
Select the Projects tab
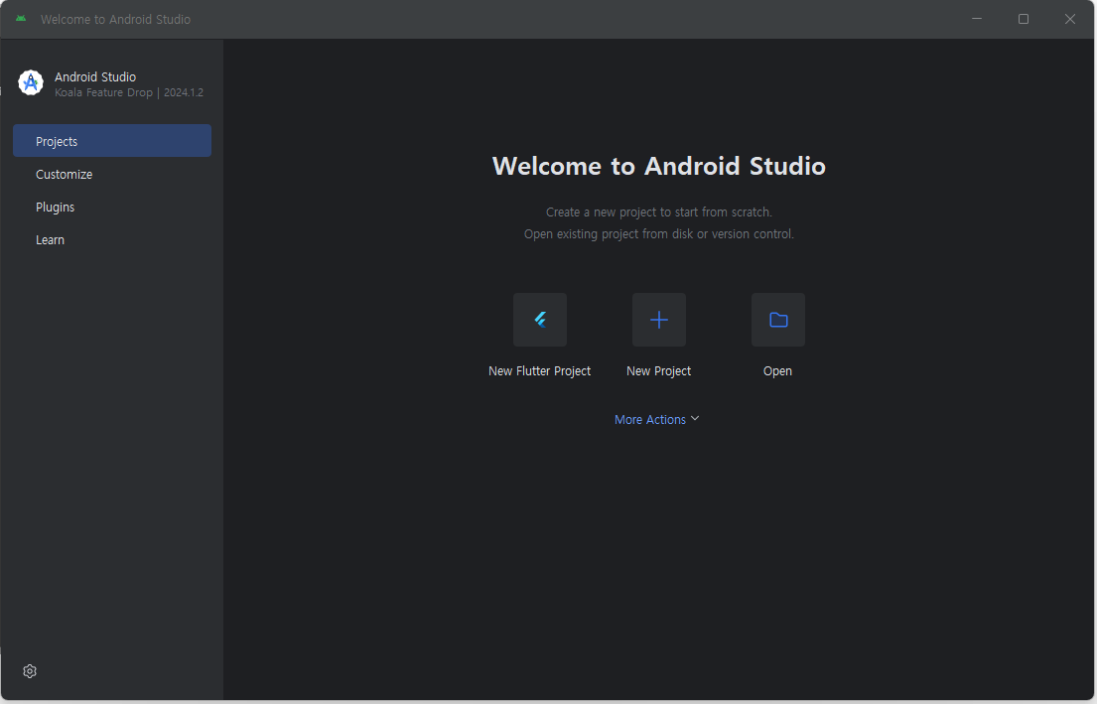click(x=112, y=141)
